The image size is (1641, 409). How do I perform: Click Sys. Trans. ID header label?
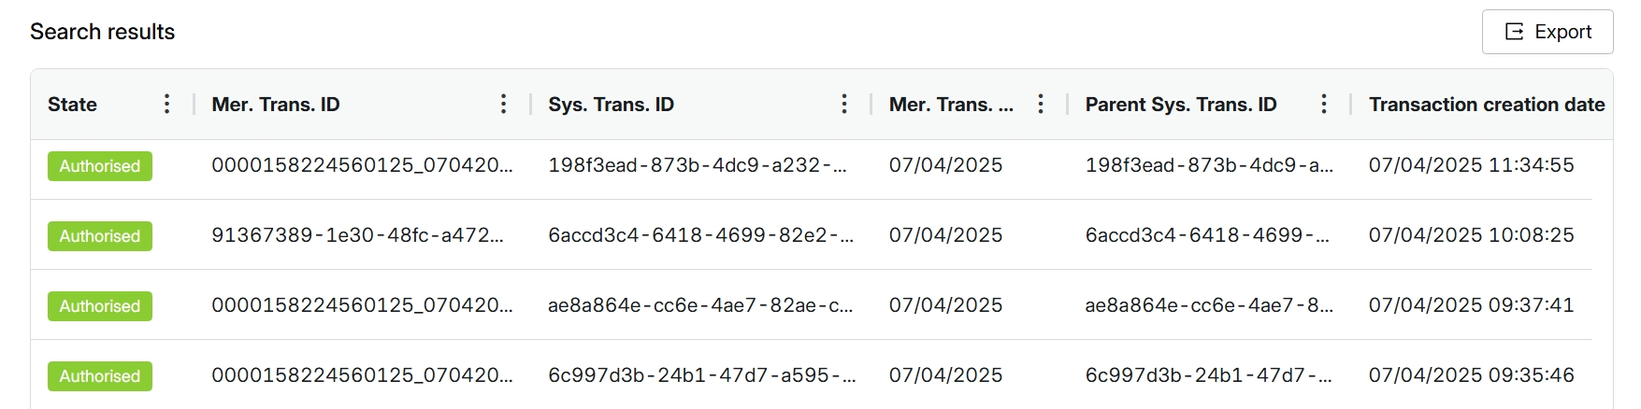coord(611,105)
